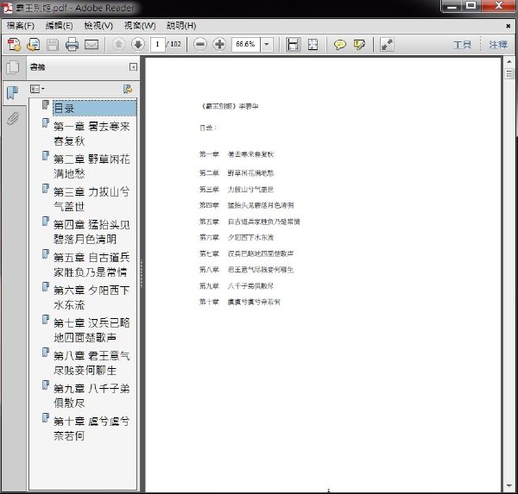Click the zoom in plus button
Image resolution: width=518 pixels, height=494 pixels.
(x=219, y=44)
